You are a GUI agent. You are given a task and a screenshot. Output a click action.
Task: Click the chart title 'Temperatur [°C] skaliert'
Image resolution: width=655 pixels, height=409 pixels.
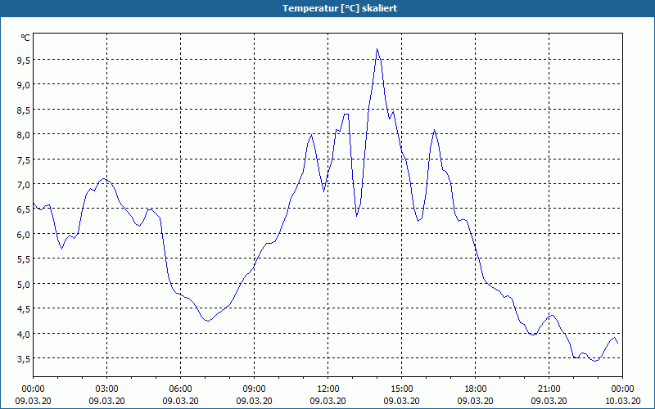[340, 8]
